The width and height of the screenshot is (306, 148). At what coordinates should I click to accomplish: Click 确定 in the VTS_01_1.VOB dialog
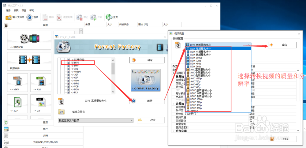tap(147, 60)
